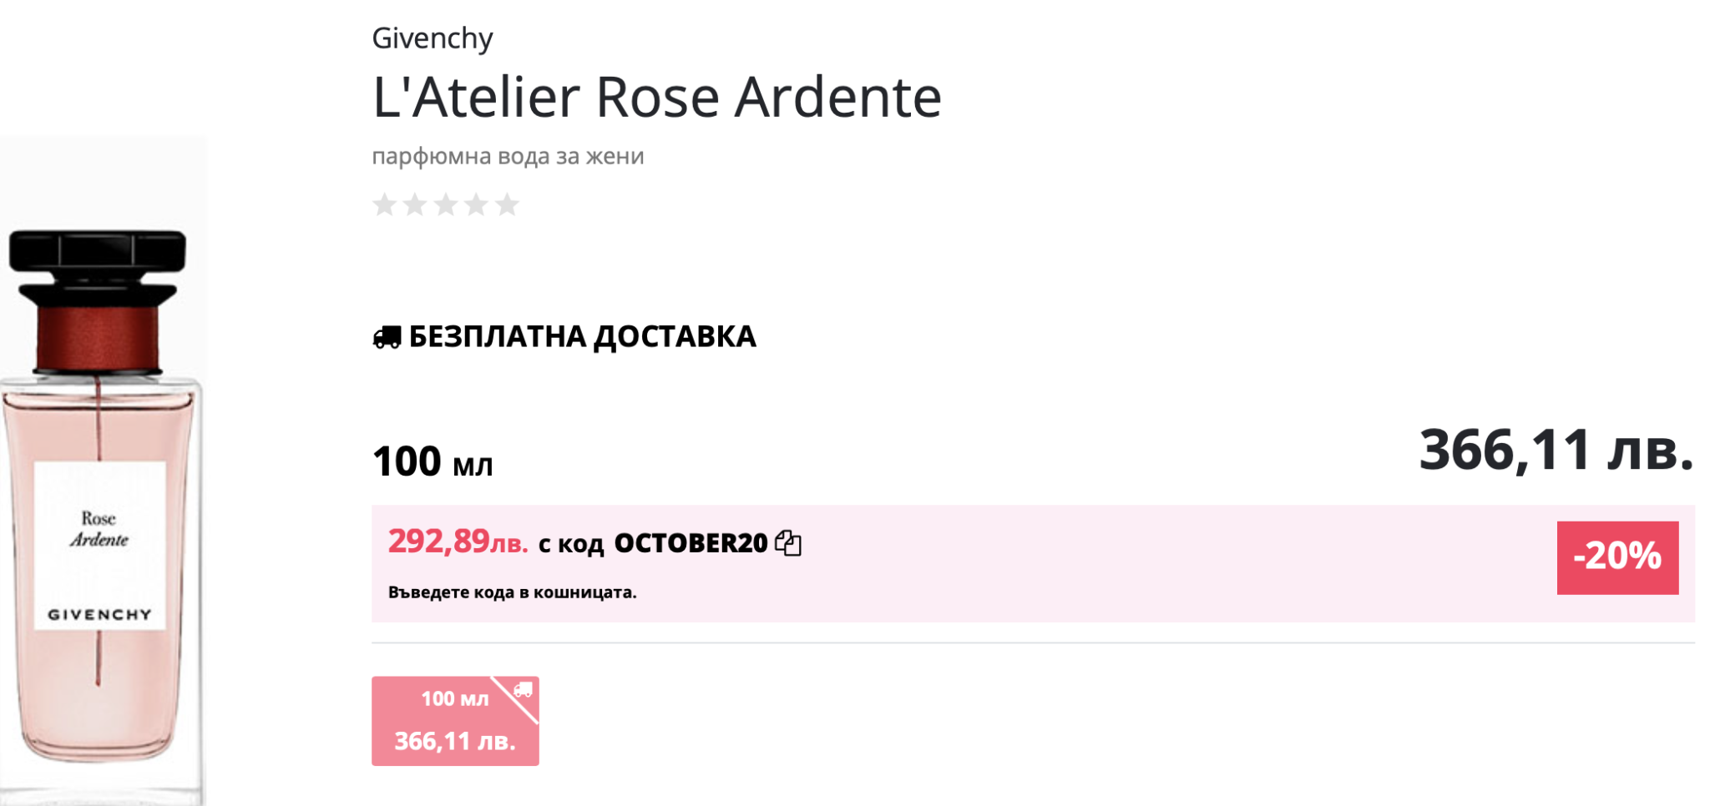Click the discounted price 292,89 лв.

click(x=458, y=542)
